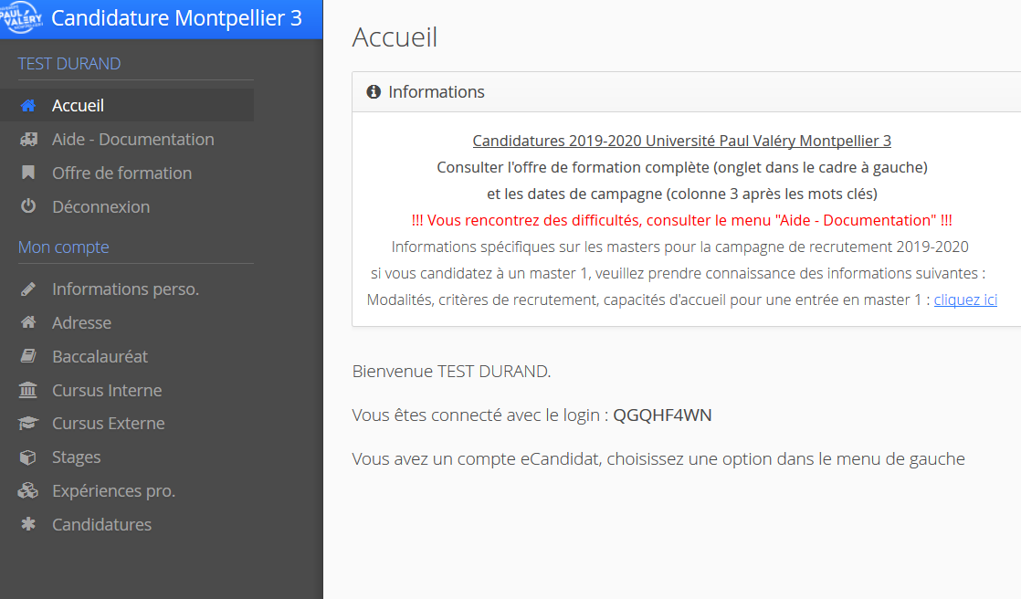Select Cursus Externe in the sidebar
The image size is (1021, 599).
[108, 424]
